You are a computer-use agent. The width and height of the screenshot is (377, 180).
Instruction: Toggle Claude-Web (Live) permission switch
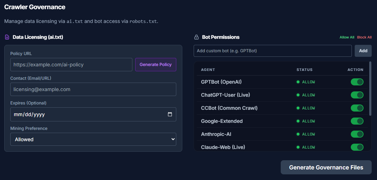pos(357,147)
